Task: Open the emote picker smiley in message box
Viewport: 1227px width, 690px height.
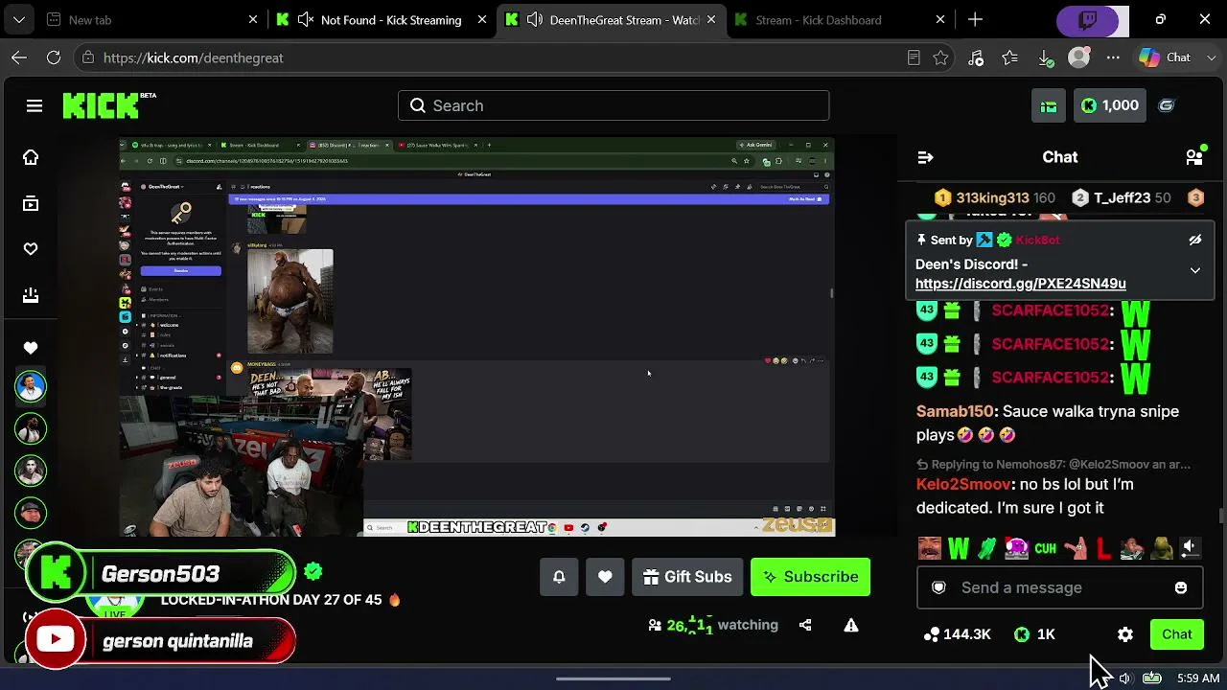Action: (1181, 587)
